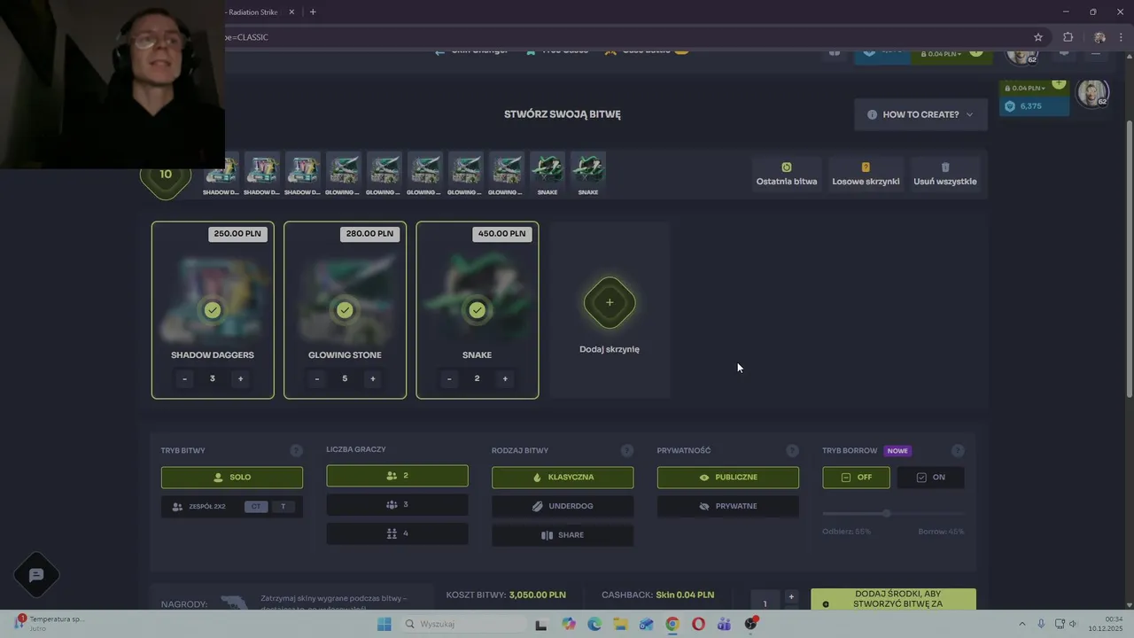
Task: Turn Borrow mode ON
Action: click(930, 477)
